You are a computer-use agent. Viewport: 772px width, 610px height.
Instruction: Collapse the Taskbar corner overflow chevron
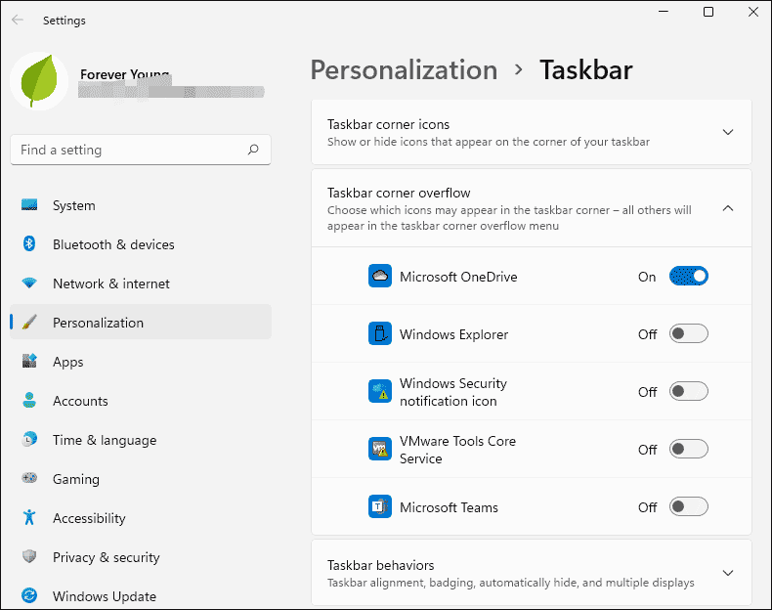[x=728, y=208]
